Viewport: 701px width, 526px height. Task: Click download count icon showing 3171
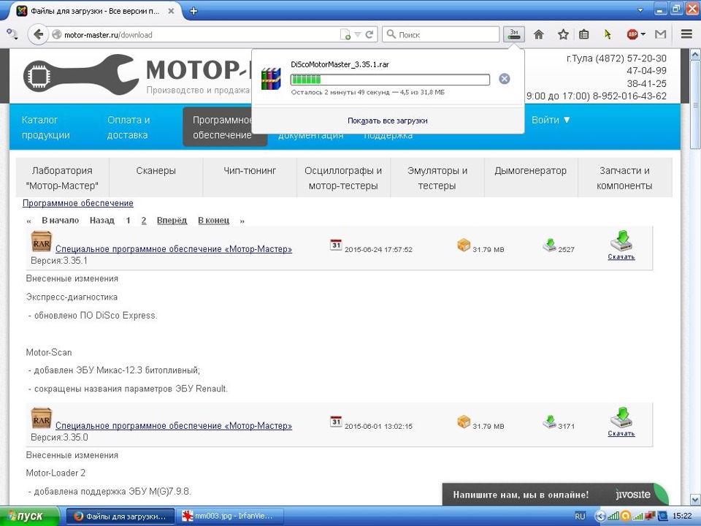[x=549, y=422]
